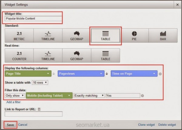Image resolution: width=182 pixels, height=130 pixels.
Task: Remove the Time on Page column
Action: 160,74
